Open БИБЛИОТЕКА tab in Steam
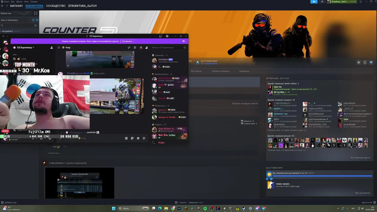The width and height of the screenshot is (377, 212). [34, 6]
